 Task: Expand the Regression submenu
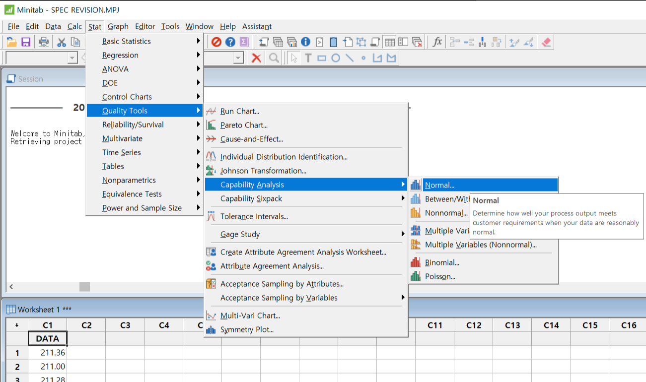click(x=145, y=55)
